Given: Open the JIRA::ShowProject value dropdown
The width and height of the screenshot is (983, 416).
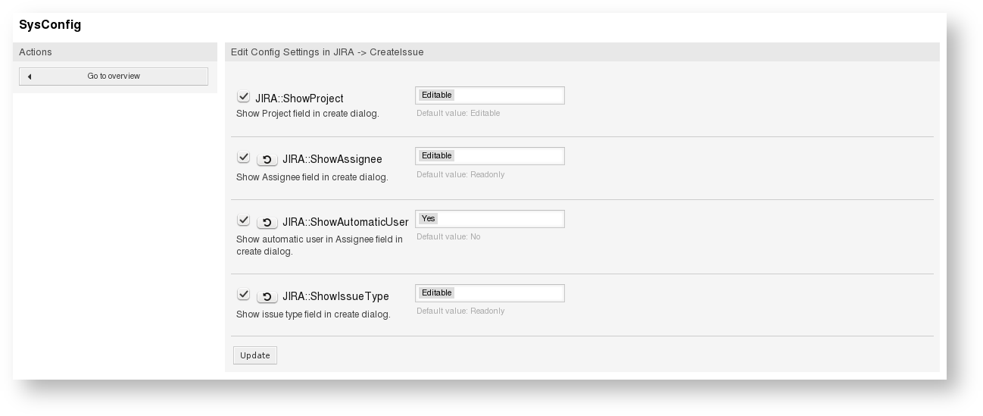Looking at the screenshot, I should (490, 95).
